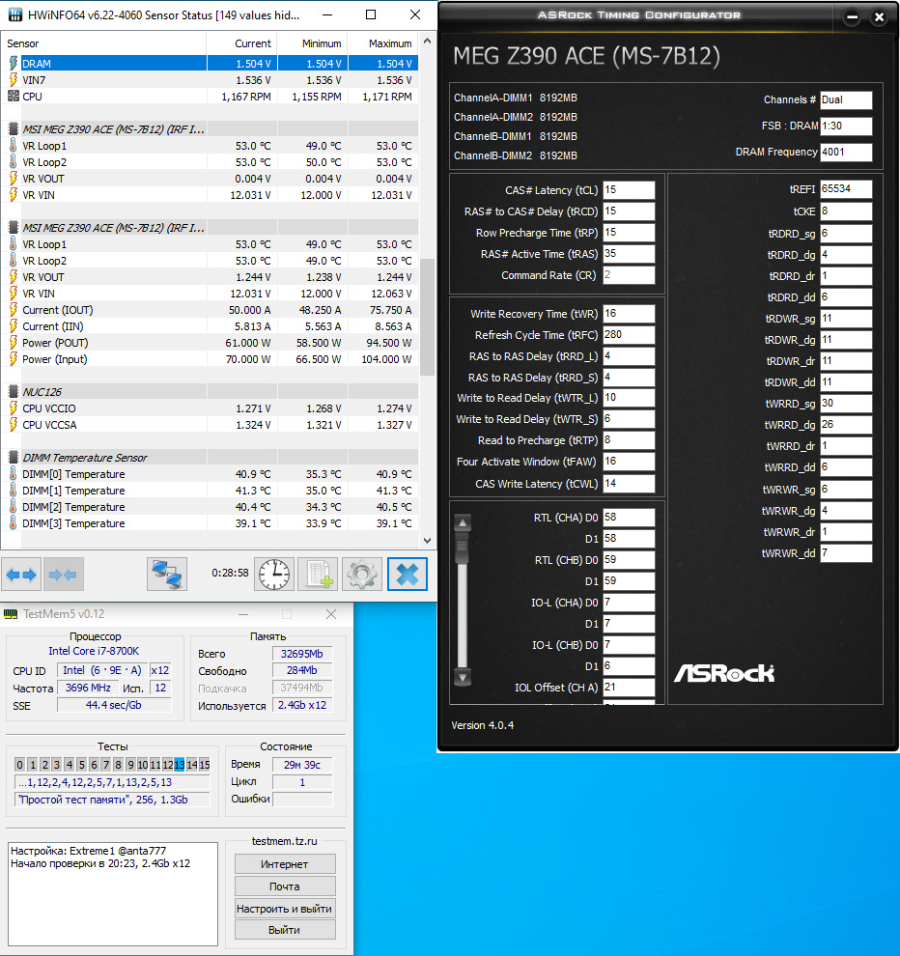Click the TestMem5 title bar icon
This screenshot has width=900, height=956.
point(11,614)
